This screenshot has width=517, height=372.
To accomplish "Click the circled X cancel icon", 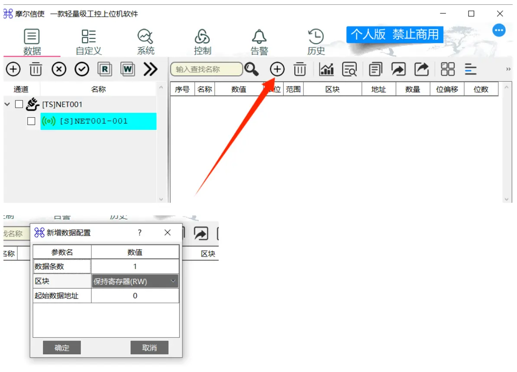I will (x=59, y=69).
